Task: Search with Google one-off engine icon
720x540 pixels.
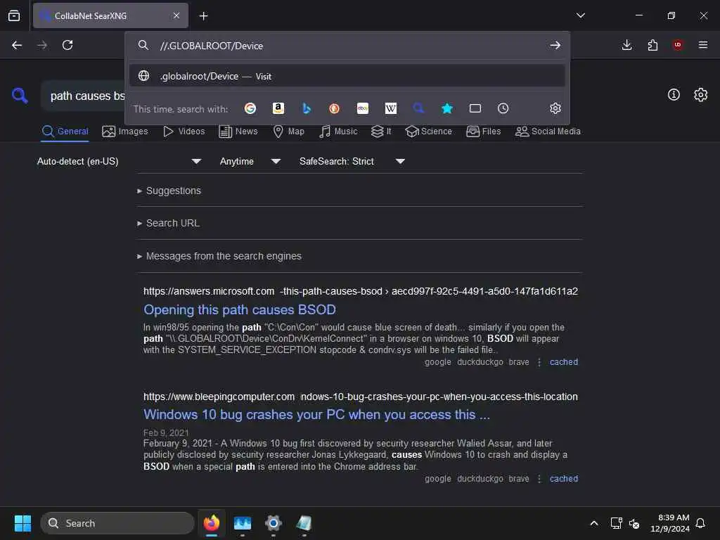Action: pos(250,108)
